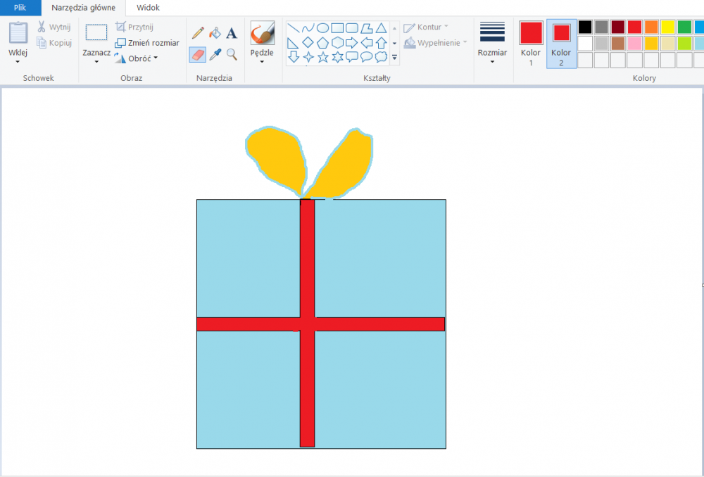Click the Pędzle brush icon
704x477 pixels.
point(262,33)
